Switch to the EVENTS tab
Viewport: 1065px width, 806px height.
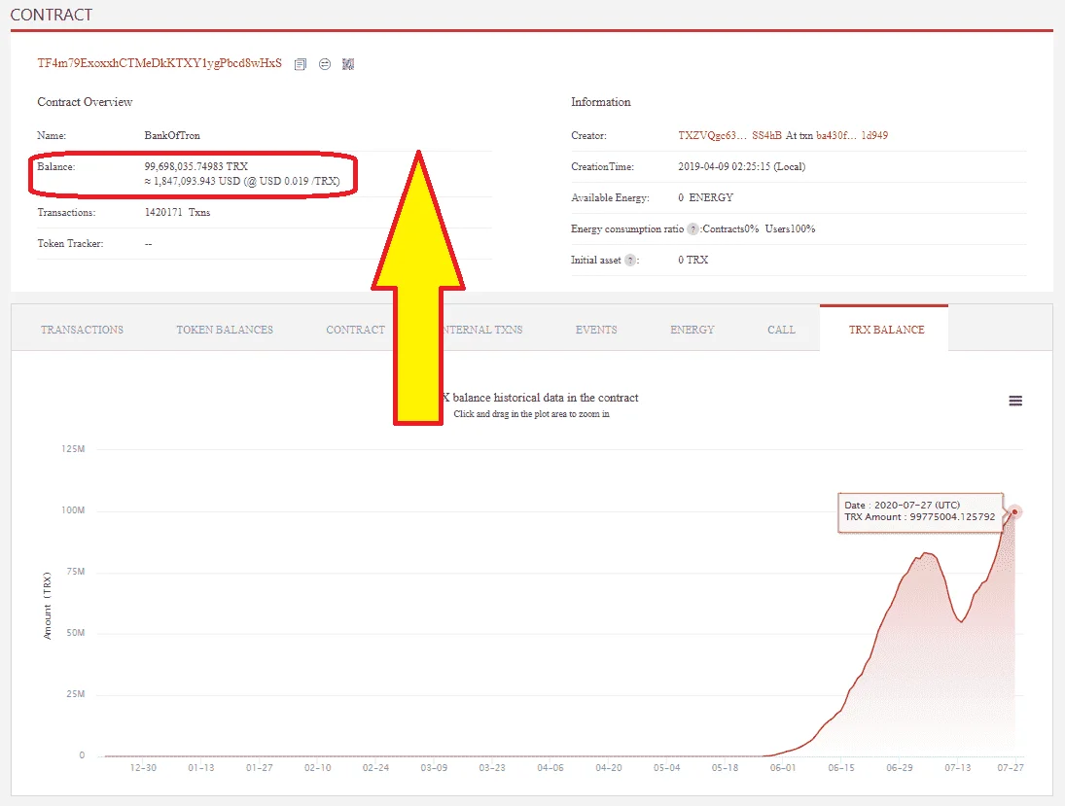coord(596,330)
